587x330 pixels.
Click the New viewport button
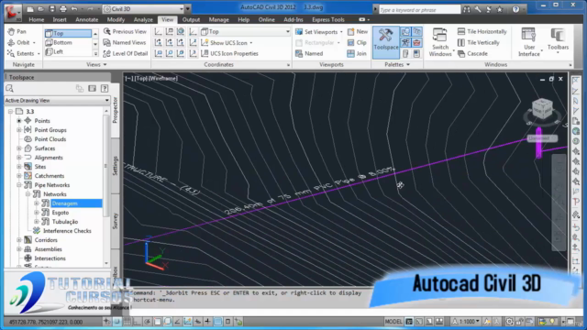point(357,32)
